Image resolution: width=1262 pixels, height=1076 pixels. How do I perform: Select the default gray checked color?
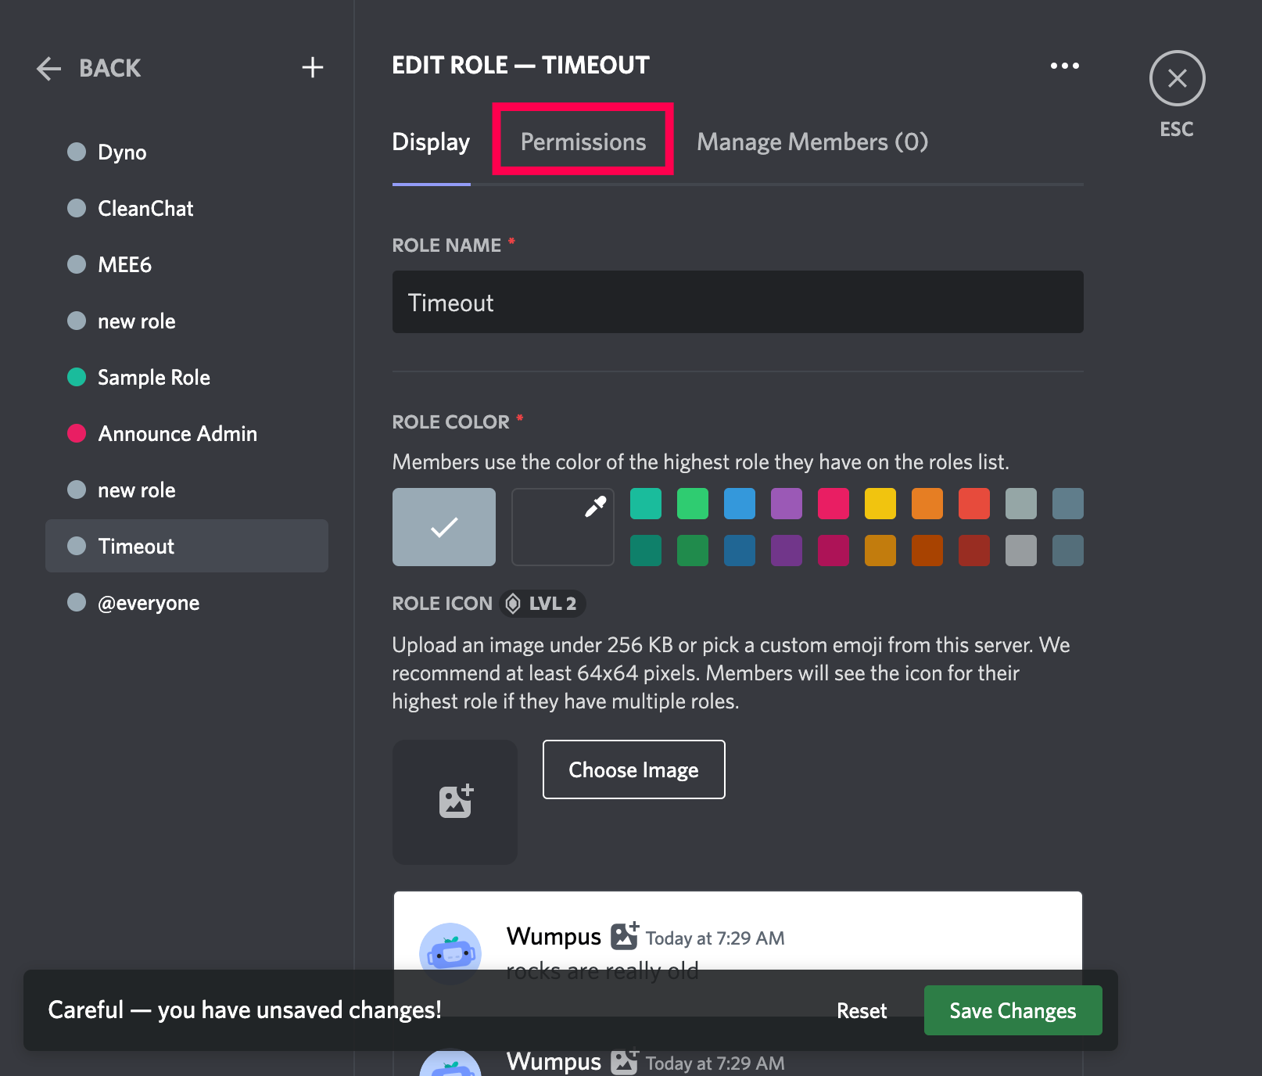[x=444, y=526]
